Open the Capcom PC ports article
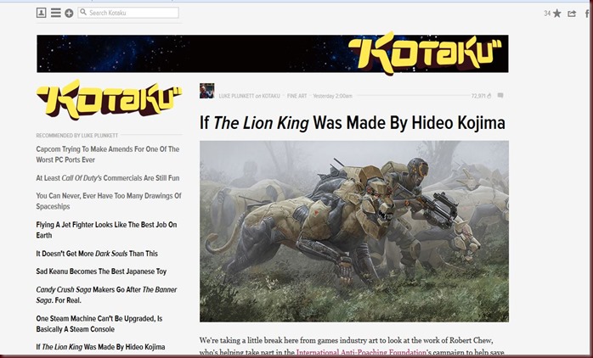 pyautogui.click(x=108, y=154)
